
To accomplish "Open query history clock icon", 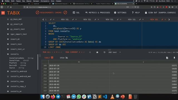I will click(x=105, y=52).
